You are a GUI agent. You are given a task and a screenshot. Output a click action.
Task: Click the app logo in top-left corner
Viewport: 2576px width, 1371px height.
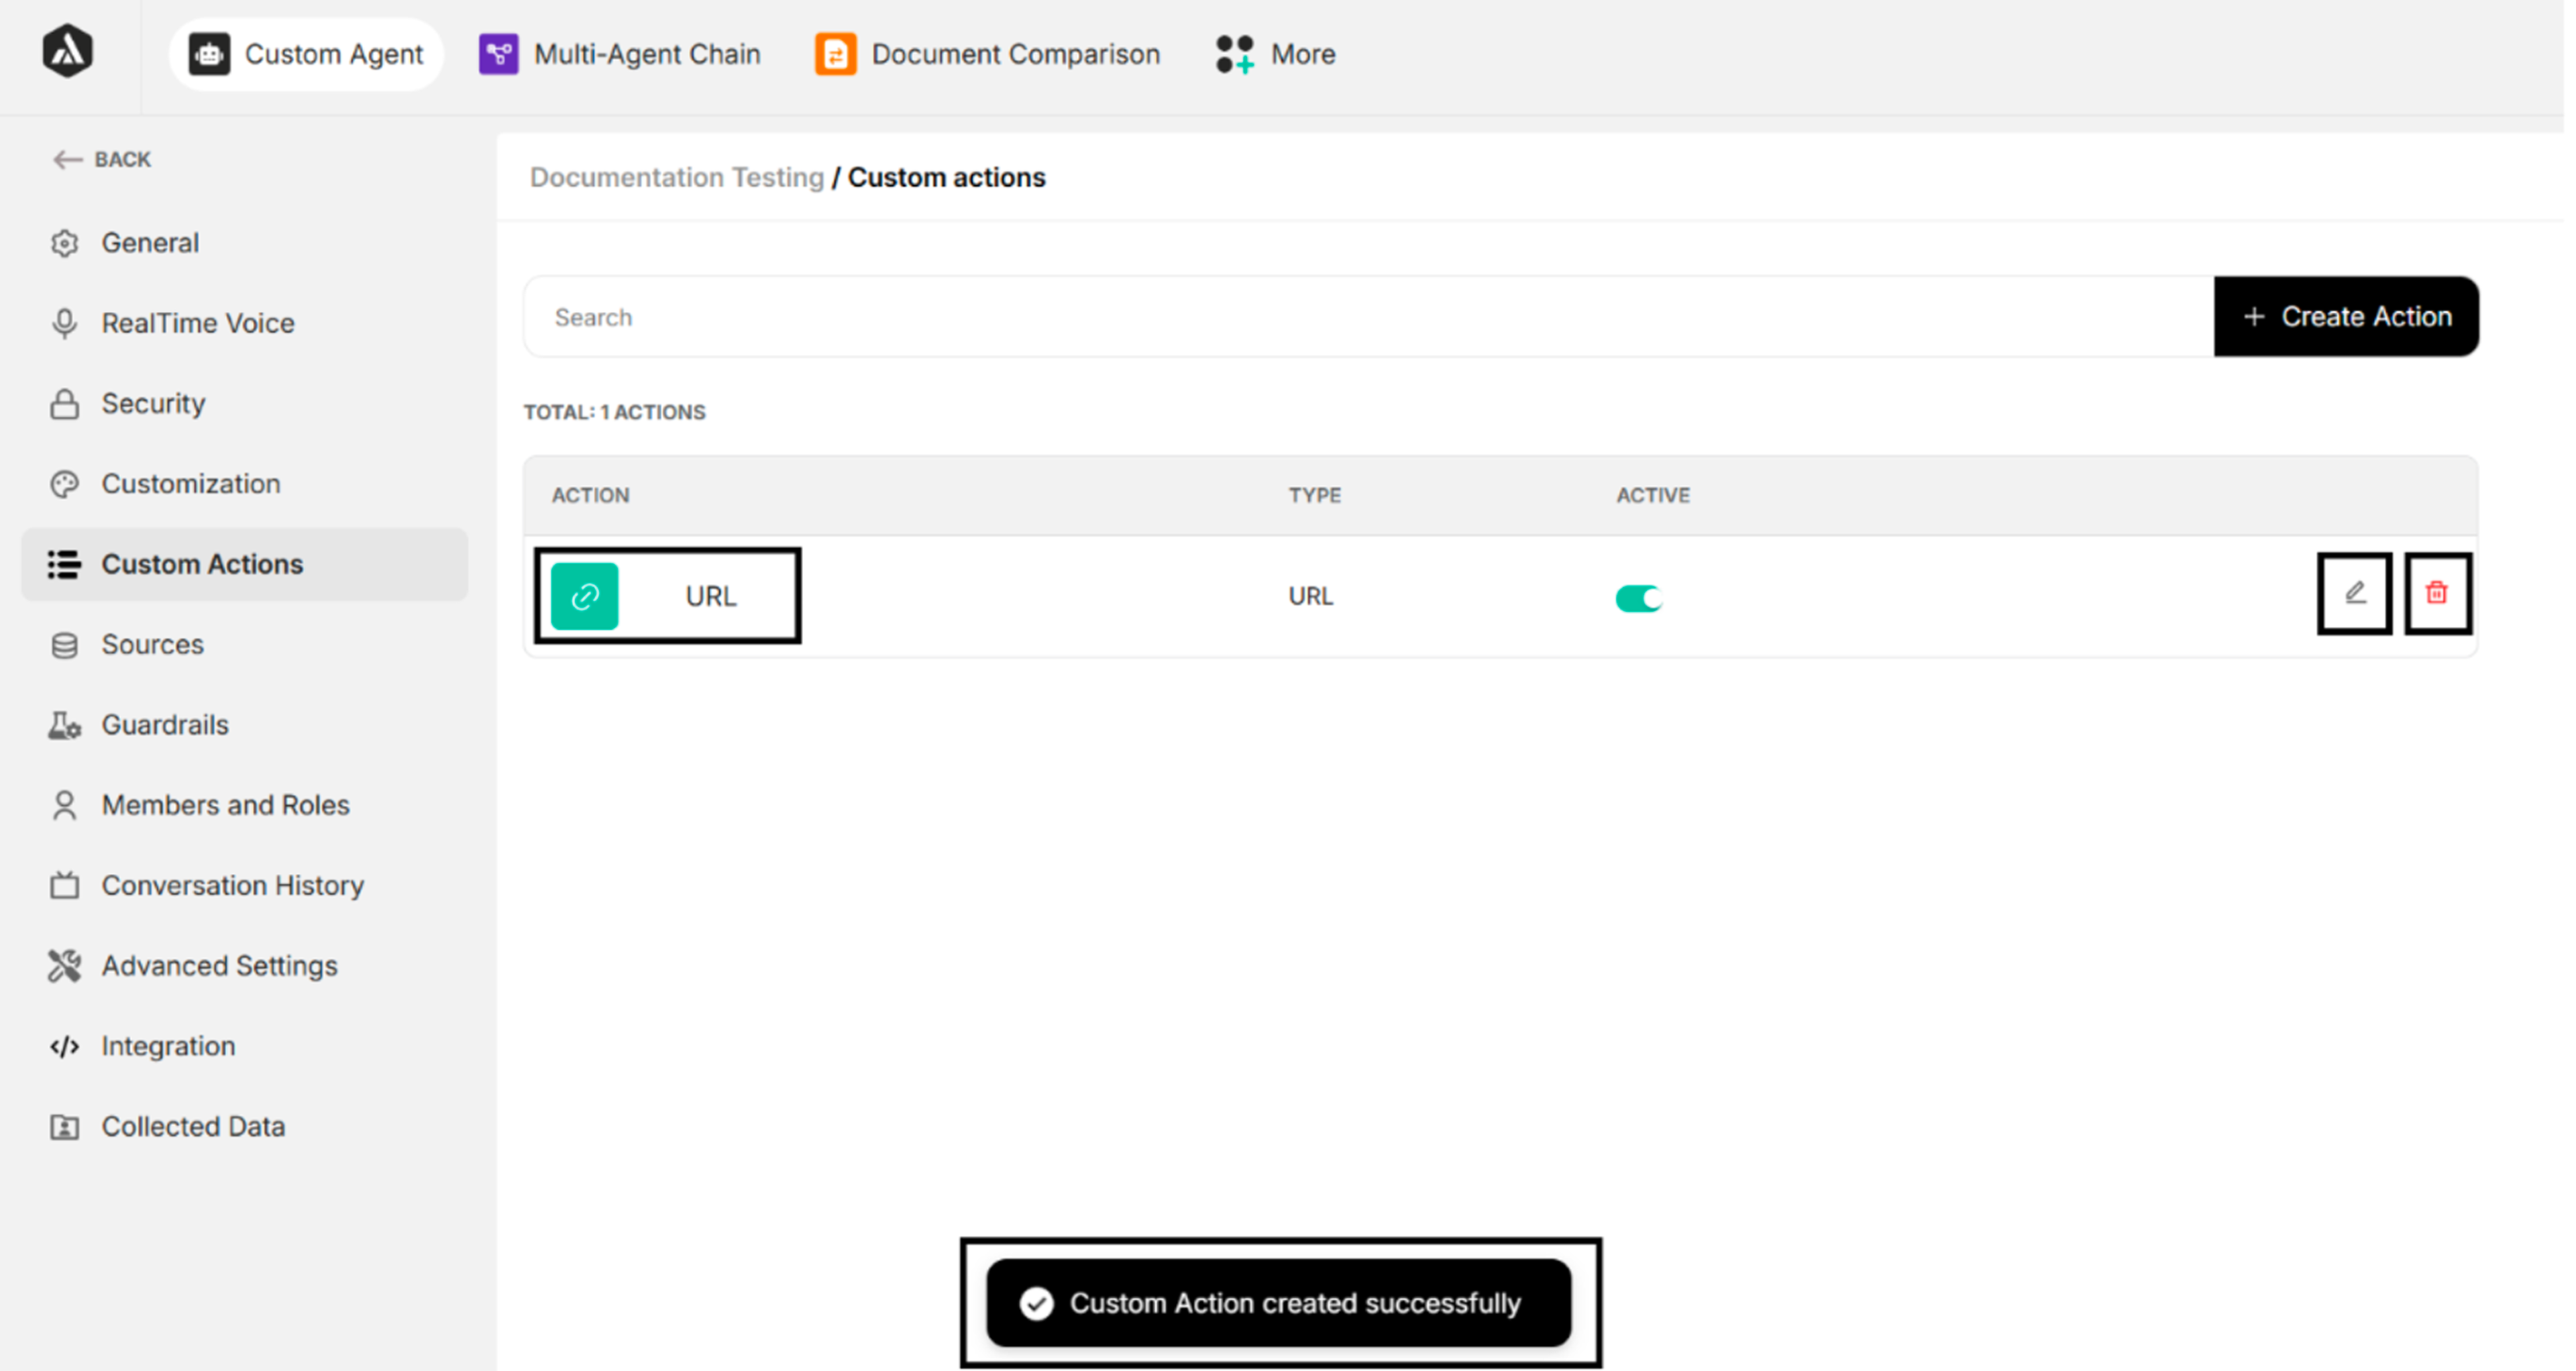point(68,52)
